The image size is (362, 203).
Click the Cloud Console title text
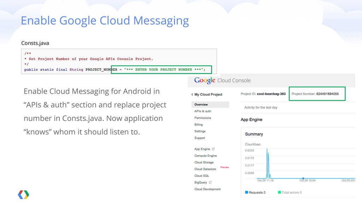click(x=234, y=81)
